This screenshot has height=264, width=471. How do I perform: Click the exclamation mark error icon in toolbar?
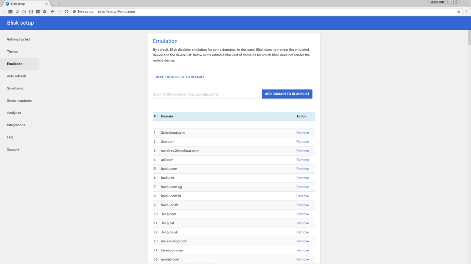pyautogui.click(x=24, y=12)
